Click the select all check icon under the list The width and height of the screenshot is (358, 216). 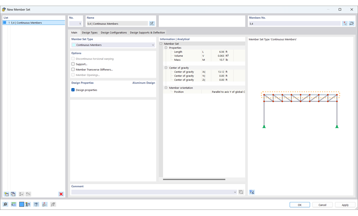coord(21,194)
